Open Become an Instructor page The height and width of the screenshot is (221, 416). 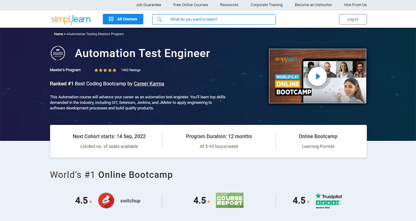point(313,5)
